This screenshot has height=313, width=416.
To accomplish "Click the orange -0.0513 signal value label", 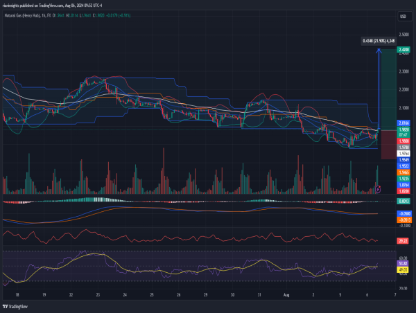I will pos(404,220).
